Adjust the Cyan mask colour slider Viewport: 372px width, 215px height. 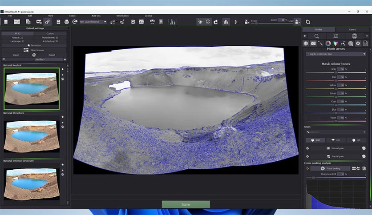[x=336, y=105]
